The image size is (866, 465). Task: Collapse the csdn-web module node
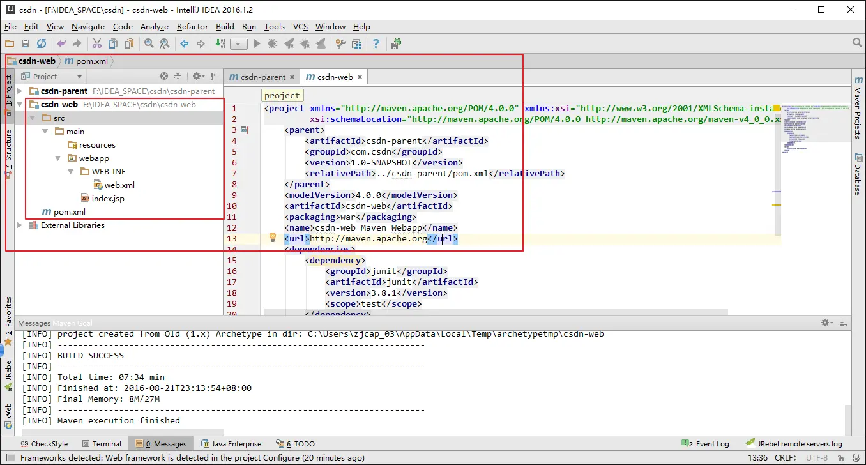pos(20,105)
